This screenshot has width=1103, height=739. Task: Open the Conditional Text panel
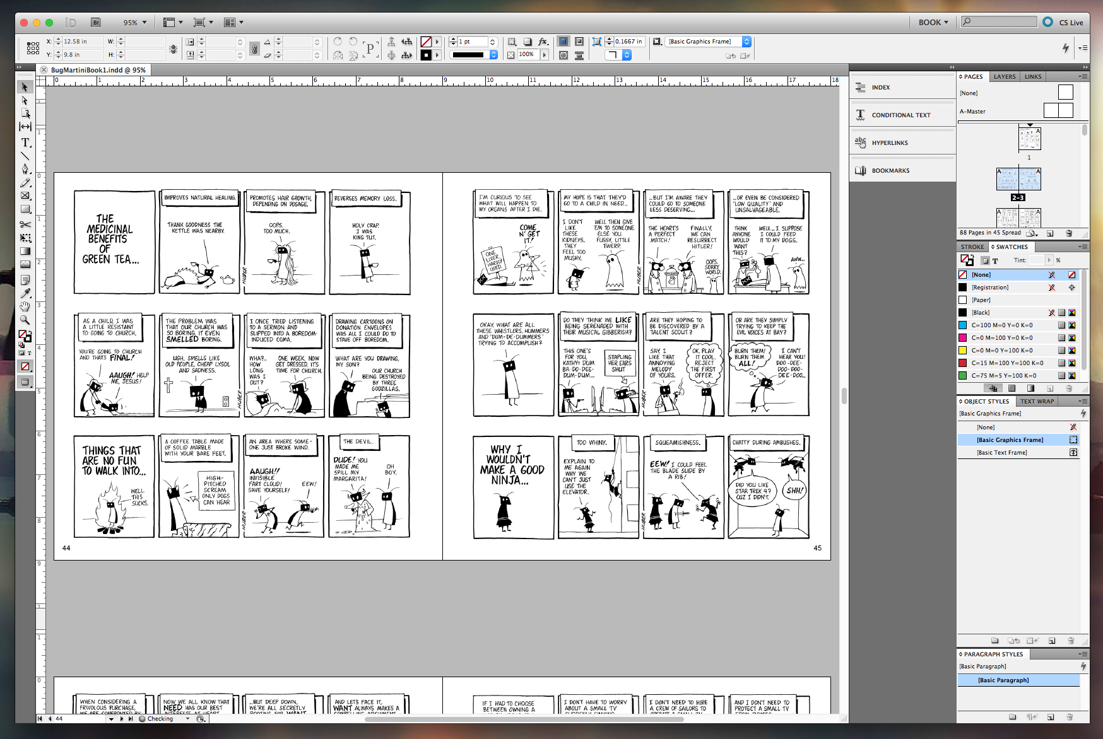902,115
